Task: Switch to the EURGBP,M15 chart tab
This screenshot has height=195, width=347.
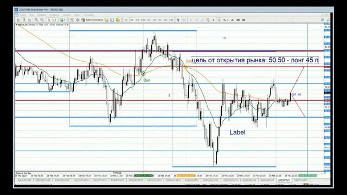Action: click(x=136, y=180)
